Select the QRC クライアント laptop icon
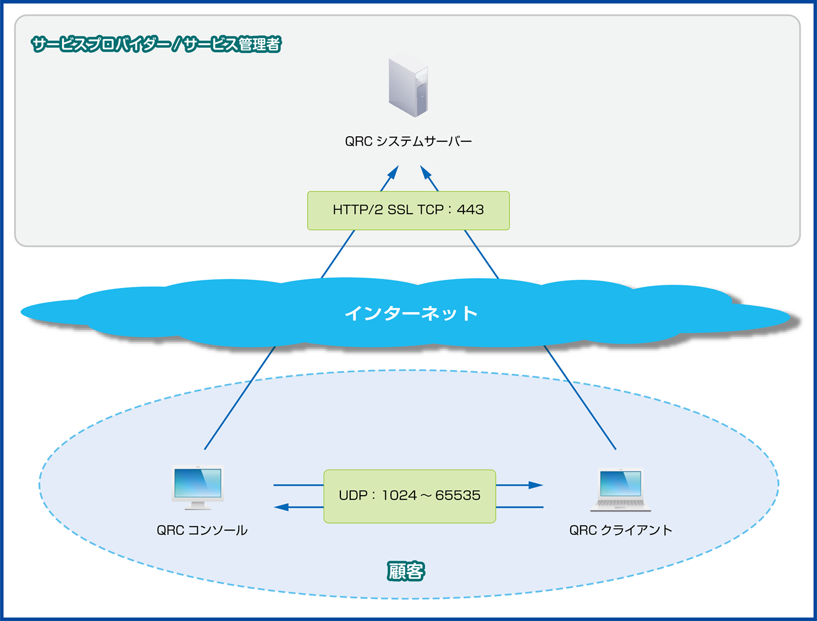817x621 pixels. tap(621, 489)
